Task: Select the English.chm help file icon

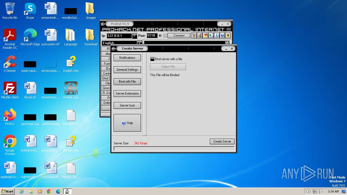Action: (x=71, y=64)
